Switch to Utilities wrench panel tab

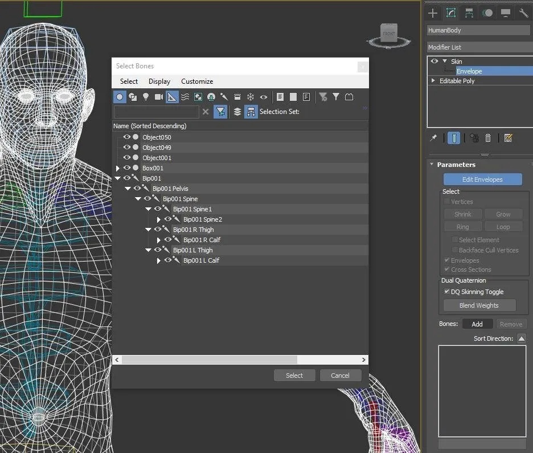tap(523, 13)
